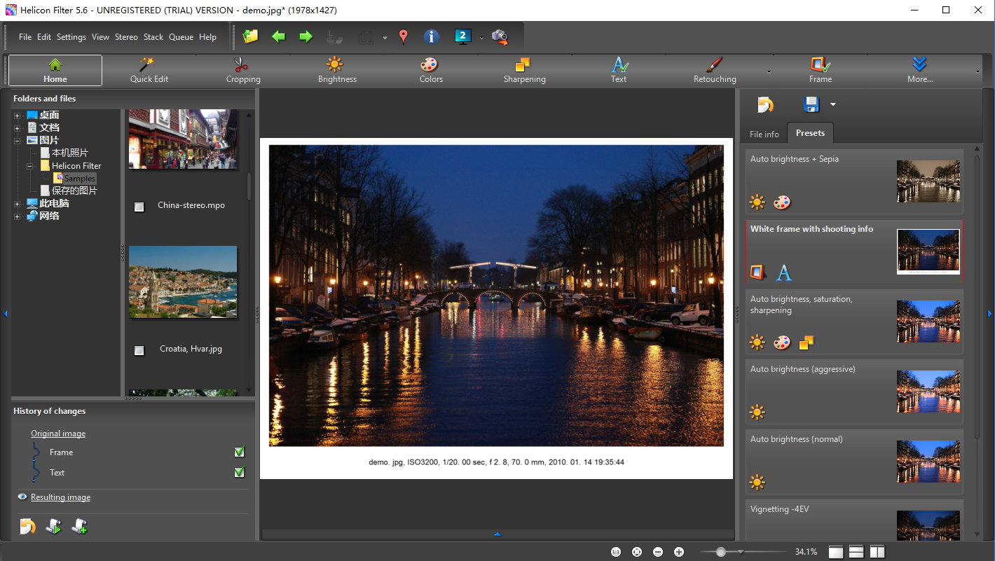Viewport: 995px width, 561px height.
Task: Expand the 文档 tree node
Action: (x=17, y=128)
